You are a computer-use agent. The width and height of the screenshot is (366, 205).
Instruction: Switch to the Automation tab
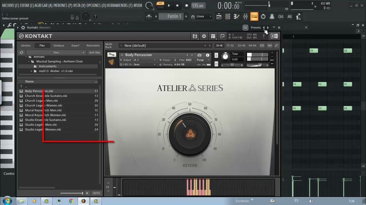93,46
